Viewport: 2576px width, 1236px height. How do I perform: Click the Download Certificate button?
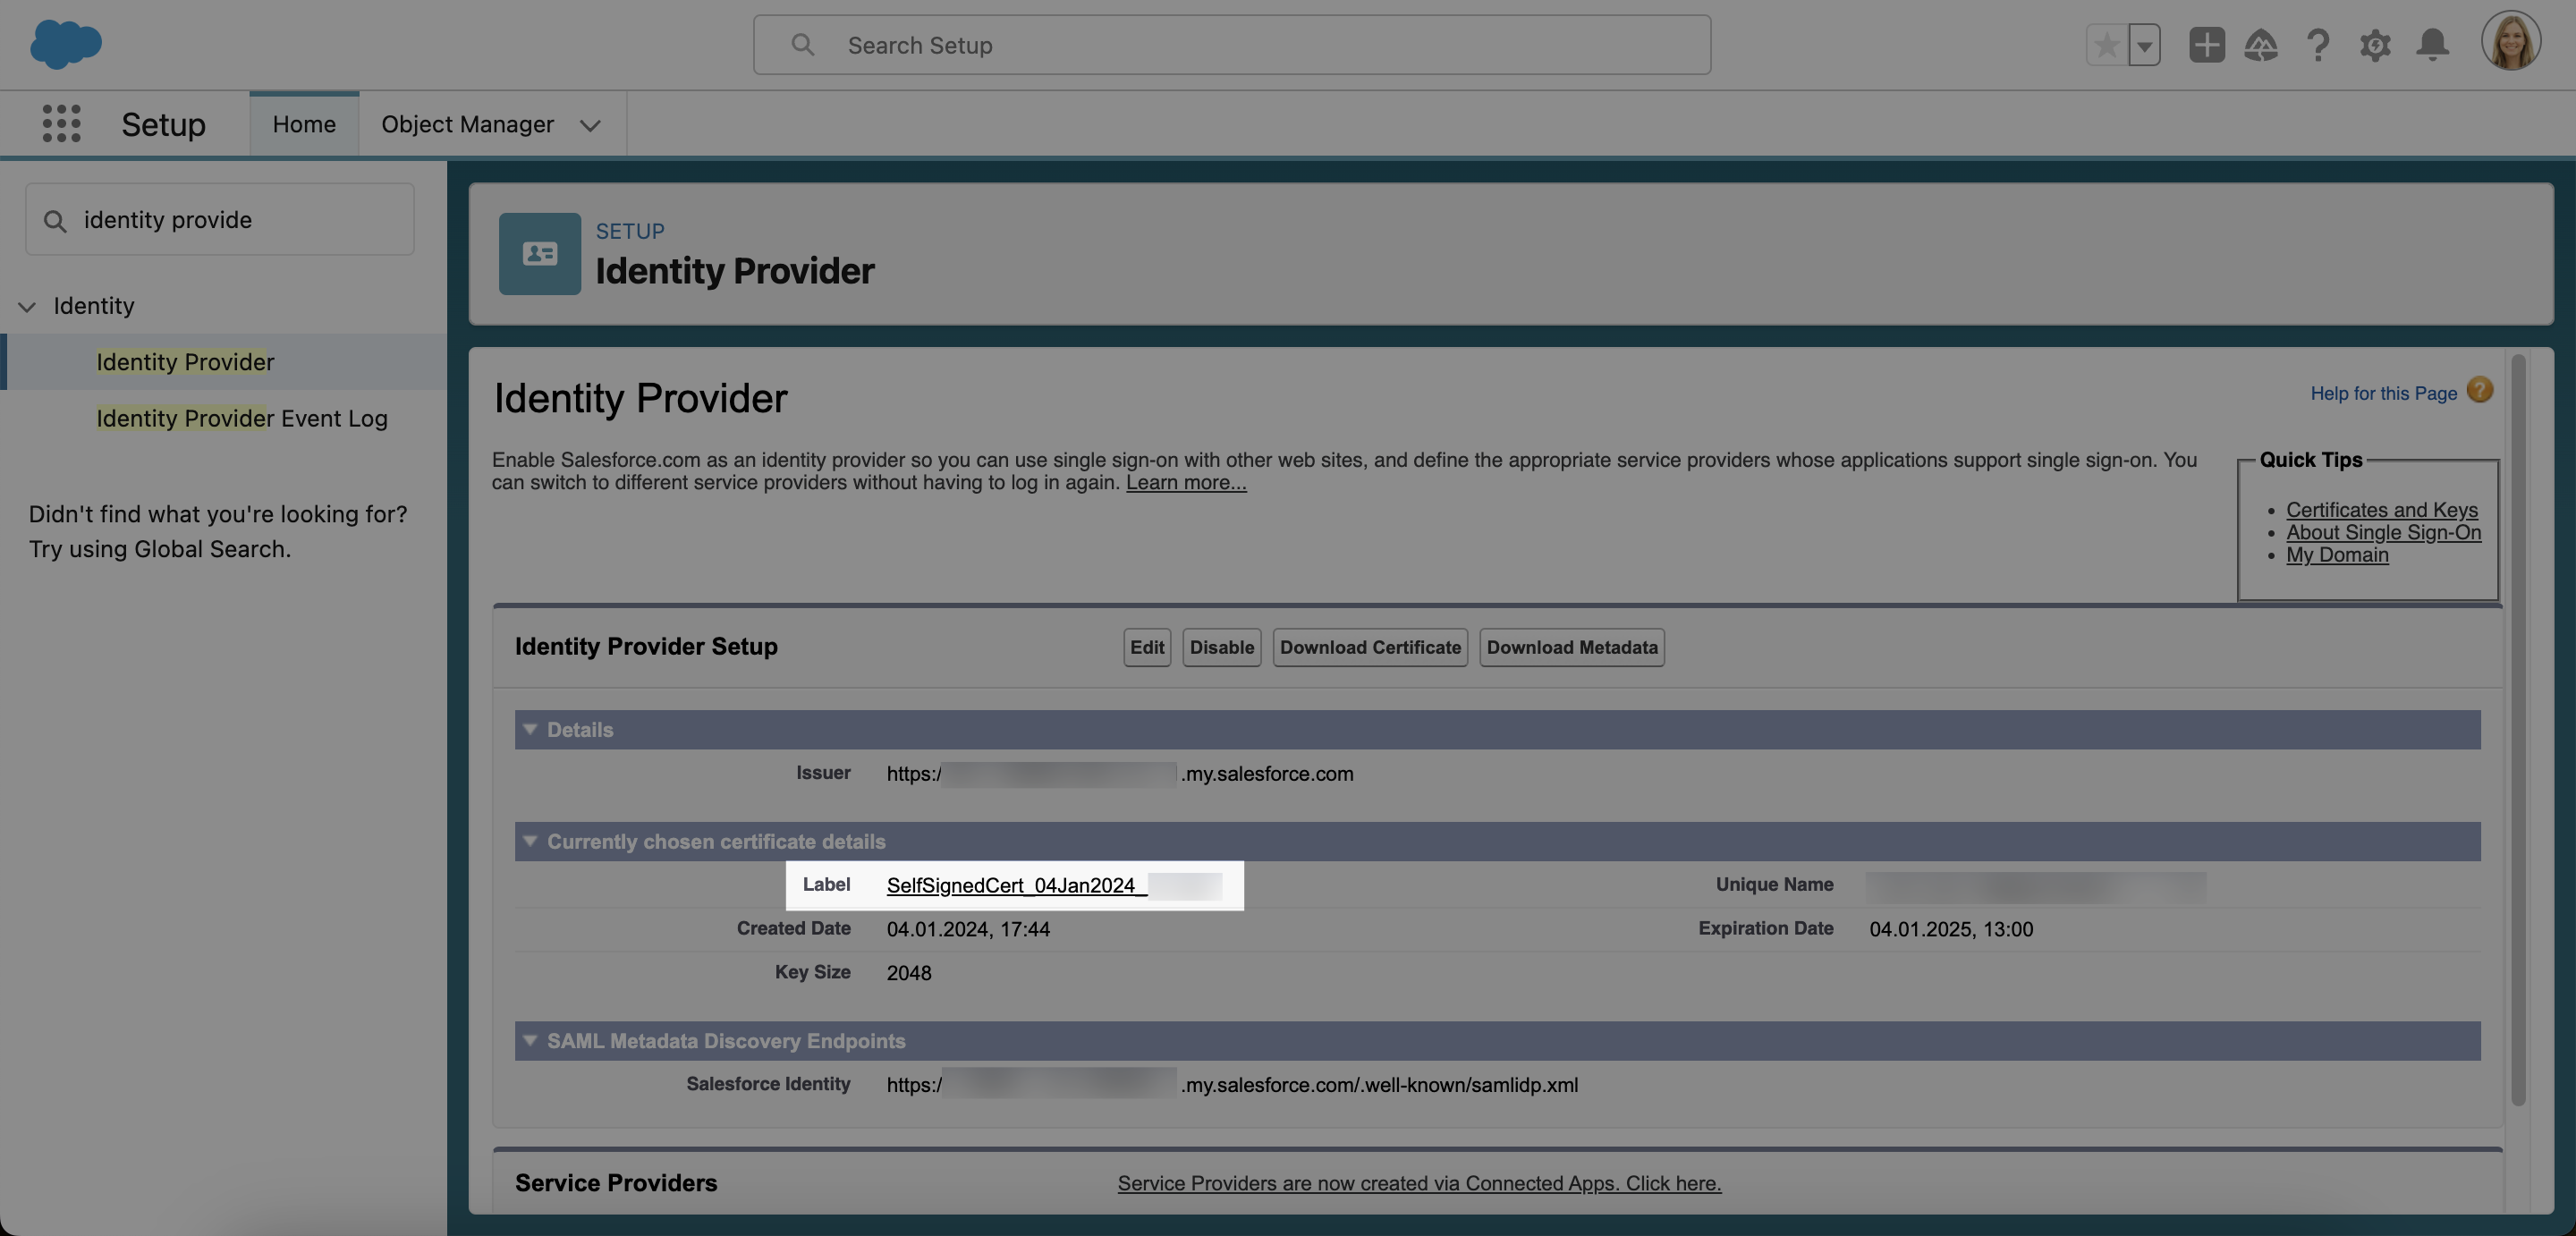tap(1370, 646)
